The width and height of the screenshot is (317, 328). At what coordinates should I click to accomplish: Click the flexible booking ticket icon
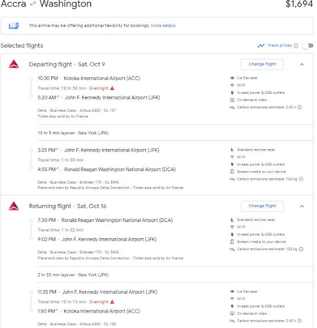pyautogui.click(x=14, y=26)
